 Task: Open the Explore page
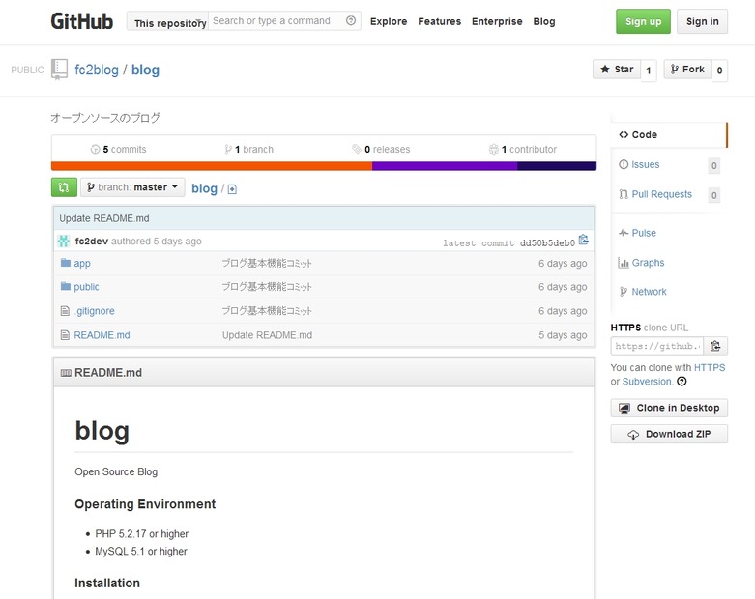[389, 21]
